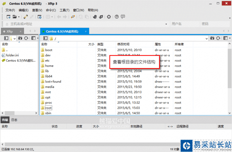This screenshot has height=152, width=232.
Task: Click the remote tab strip right scroll arrow
Action: coord(229,31)
